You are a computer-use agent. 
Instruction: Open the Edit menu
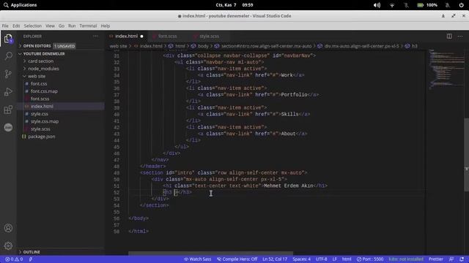point(16,26)
